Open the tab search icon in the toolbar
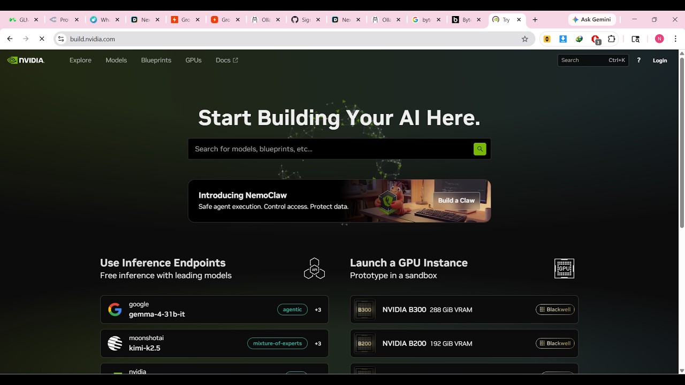685x385 pixels. tap(635, 39)
